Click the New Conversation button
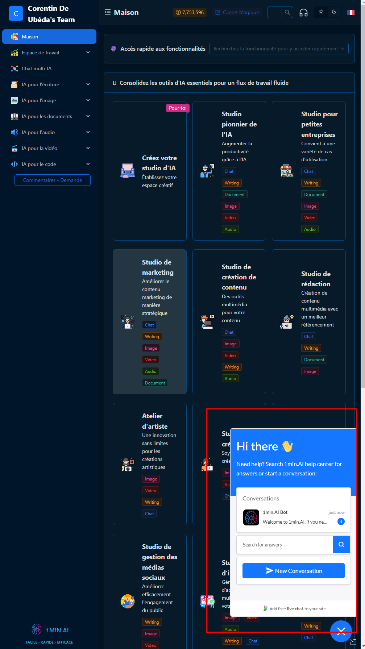 click(294, 571)
